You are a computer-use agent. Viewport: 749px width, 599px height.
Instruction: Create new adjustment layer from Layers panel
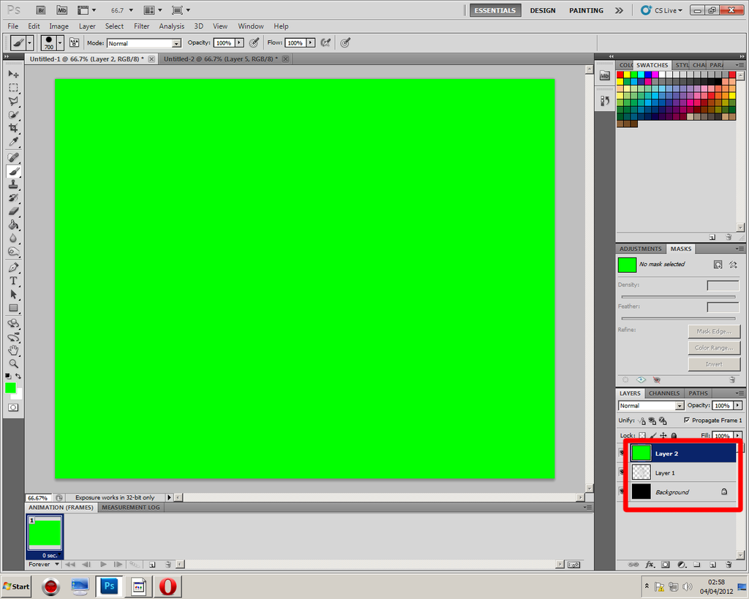click(682, 565)
